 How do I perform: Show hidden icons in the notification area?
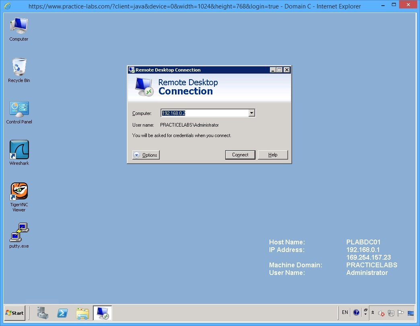pos(373,313)
